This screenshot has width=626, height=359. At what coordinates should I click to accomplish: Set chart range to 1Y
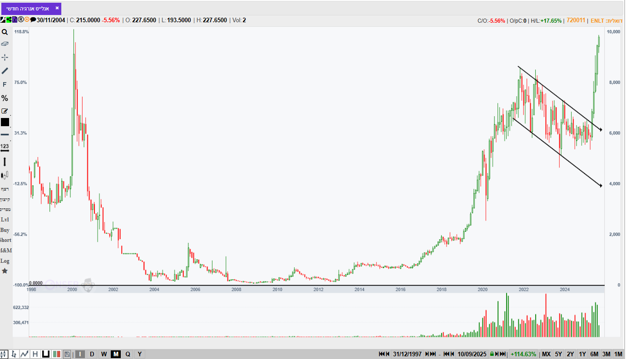[x=582, y=354]
